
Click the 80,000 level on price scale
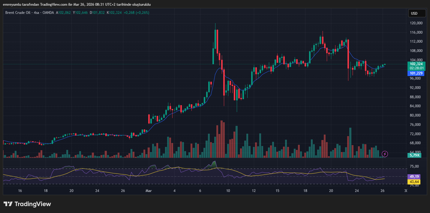(x=416, y=115)
